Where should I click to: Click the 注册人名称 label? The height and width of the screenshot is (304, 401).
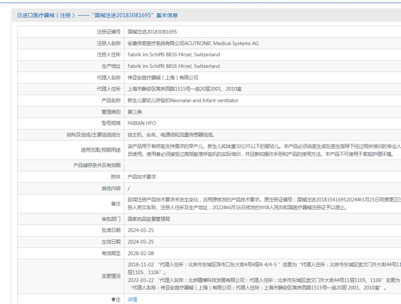[109, 43]
